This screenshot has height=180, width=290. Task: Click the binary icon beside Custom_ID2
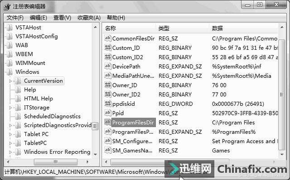point(108,57)
